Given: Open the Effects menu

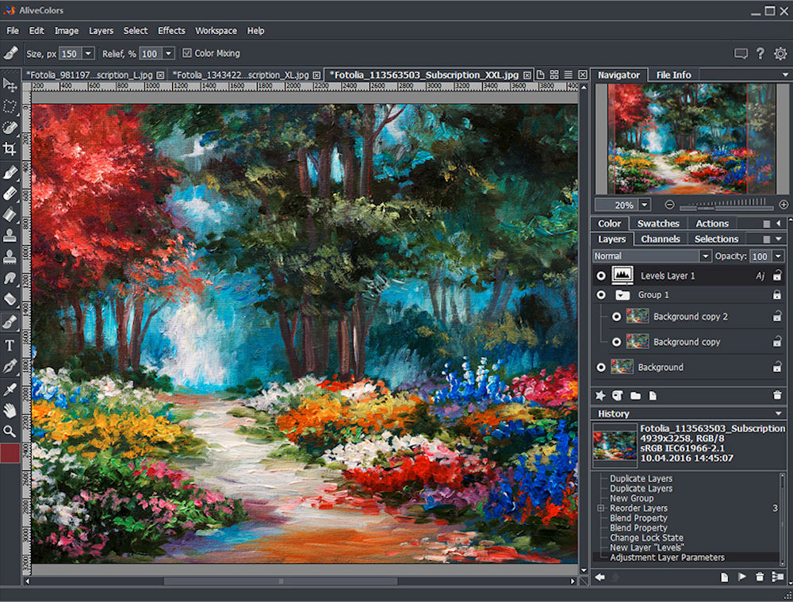Looking at the screenshot, I should click(171, 31).
